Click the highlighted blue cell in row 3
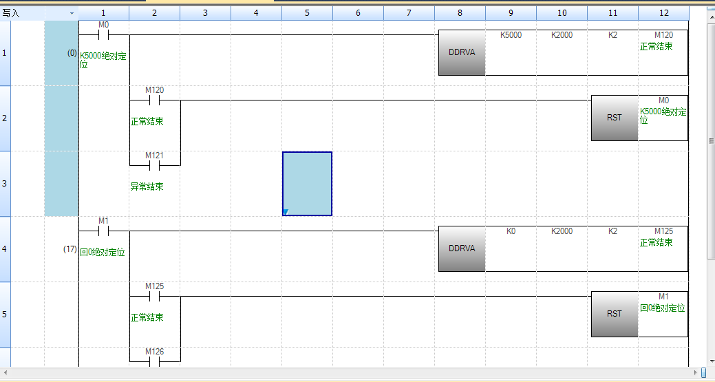The width and height of the screenshot is (715, 382). [x=307, y=184]
